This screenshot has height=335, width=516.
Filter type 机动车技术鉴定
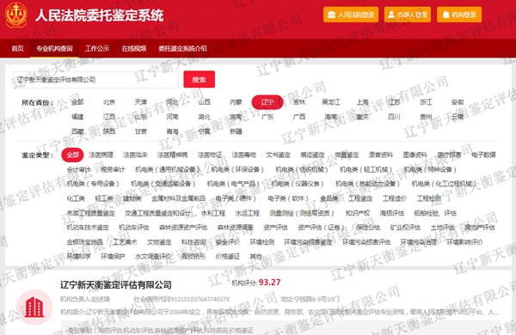pyautogui.click(x=88, y=228)
